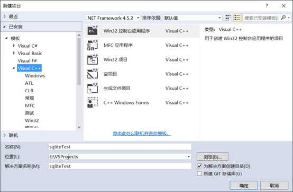Expand the 最近 section

pyautogui.click(x=4, y=16)
